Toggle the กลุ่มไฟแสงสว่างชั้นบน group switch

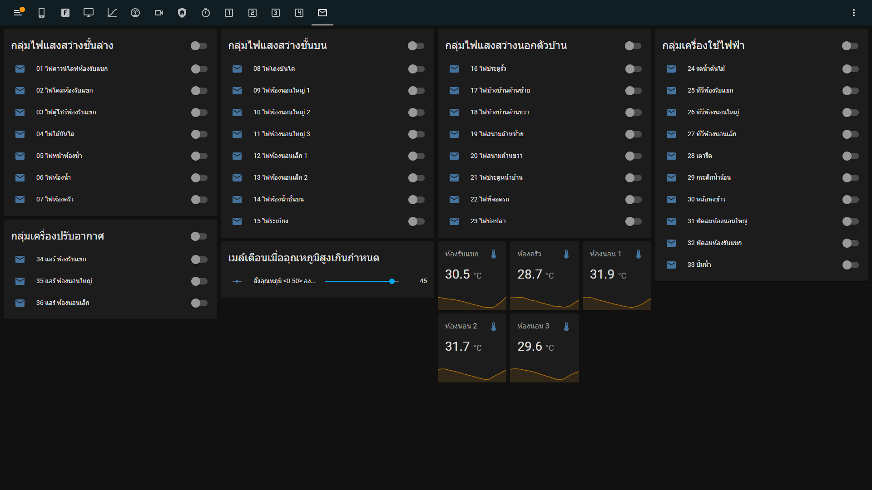click(x=416, y=46)
